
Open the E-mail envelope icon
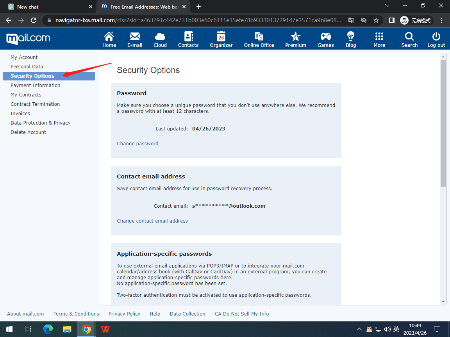click(135, 37)
